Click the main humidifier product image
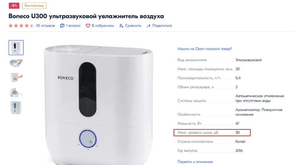295x165 pixels. [x=99, y=105]
